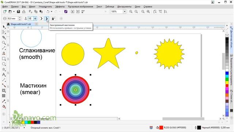The image size is (234, 132).
Task: Select the Zoom tool in the toolbox
Action: click(4, 43)
